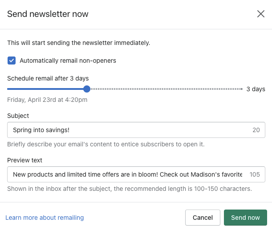Click the 'Preview text' field label
The image size is (272, 230).
(25, 160)
